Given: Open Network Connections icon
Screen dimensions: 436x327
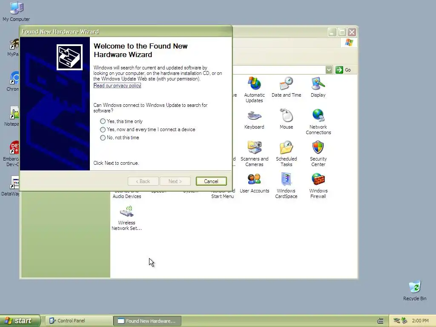Looking at the screenshot, I should [318, 122].
